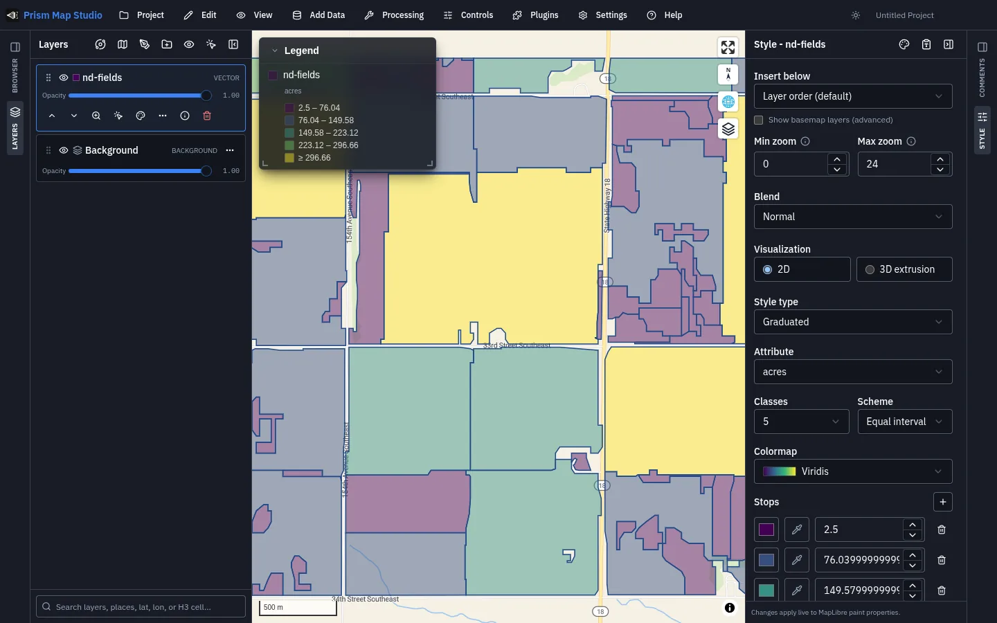Open the Scheme dropdown showing Equal interval
The image size is (997, 623).
click(x=904, y=422)
